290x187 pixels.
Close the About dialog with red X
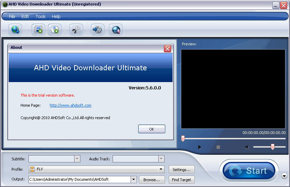tap(167, 48)
